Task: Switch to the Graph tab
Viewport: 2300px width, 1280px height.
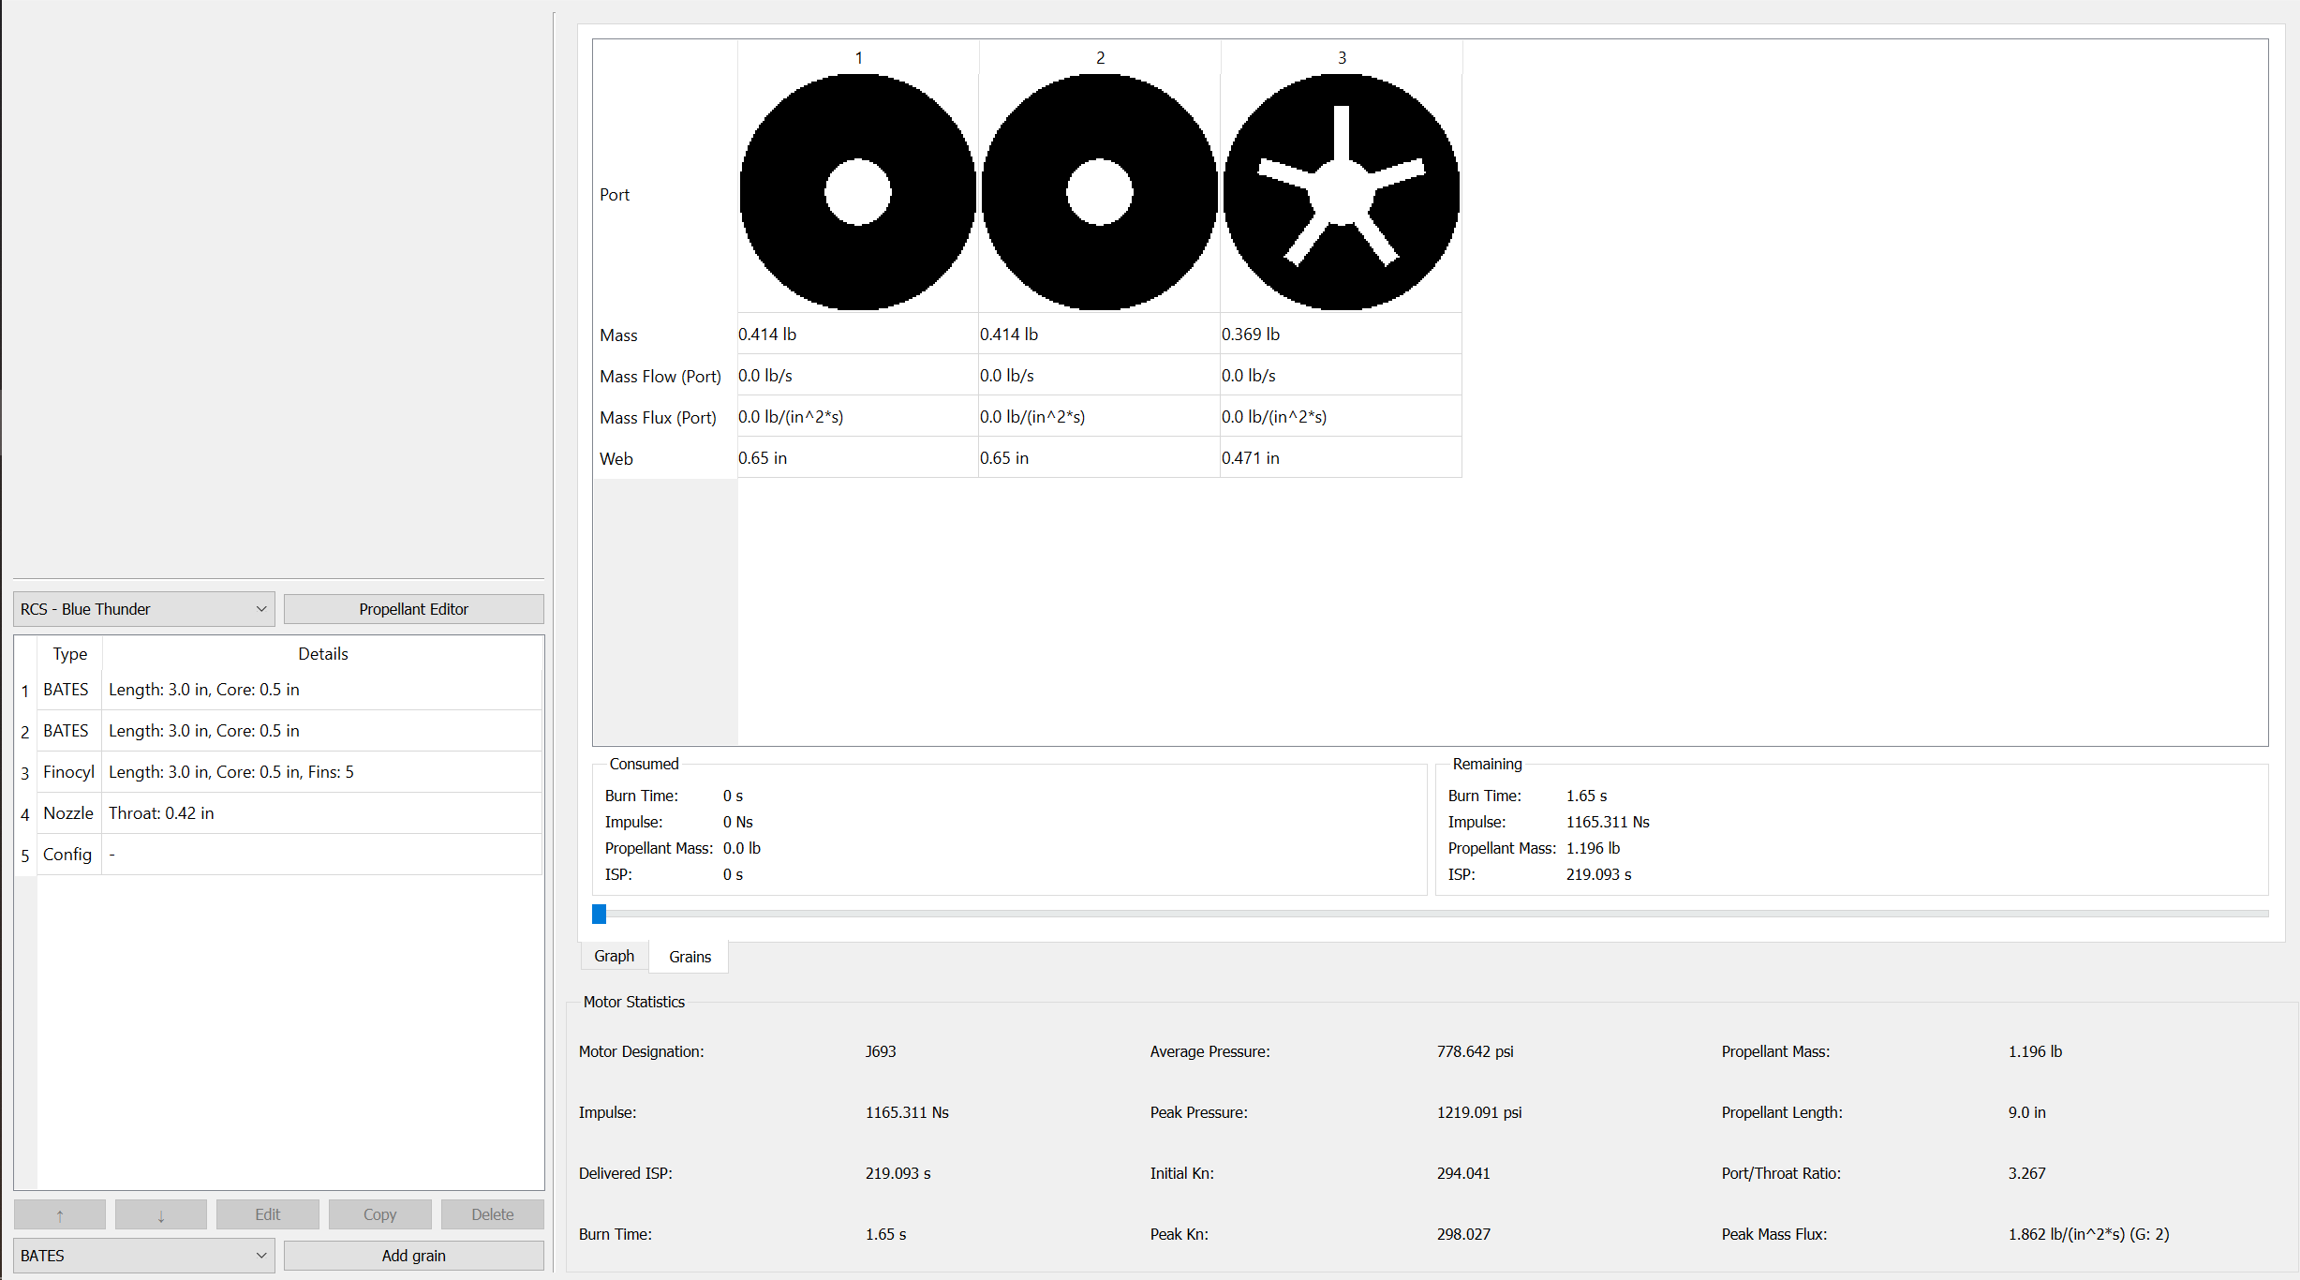Action: (x=614, y=956)
